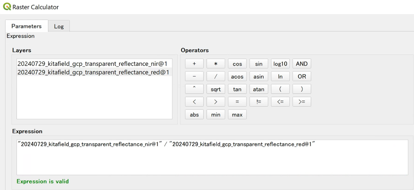This screenshot has width=414, height=190.
Task: Select the reflectance_nir@1 layer
Action: pyautogui.click(x=93, y=64)
